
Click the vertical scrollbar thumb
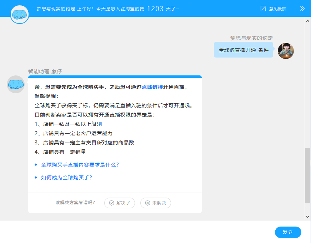point(307,175)
